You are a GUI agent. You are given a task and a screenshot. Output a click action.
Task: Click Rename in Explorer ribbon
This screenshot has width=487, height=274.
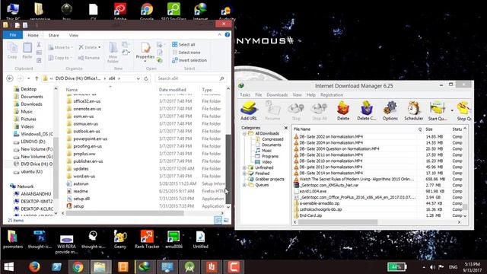[x=89, y=58]
